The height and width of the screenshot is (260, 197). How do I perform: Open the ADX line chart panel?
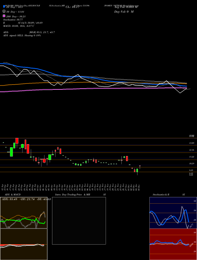point(24,213)
